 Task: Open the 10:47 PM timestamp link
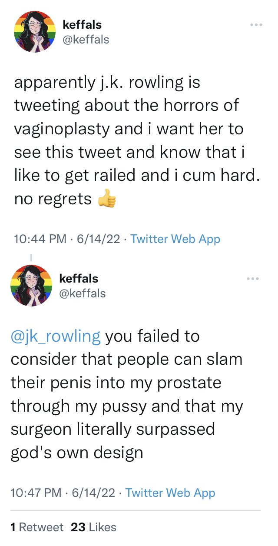click(36, 493)
